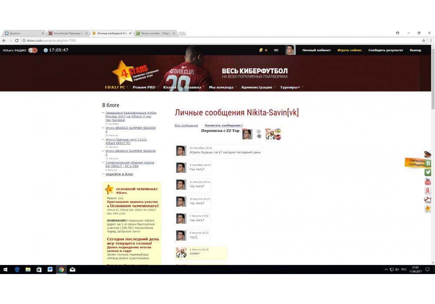Open the Twitter sidebar icon
This screenshot has width=435, height=304.
point(428,172)
